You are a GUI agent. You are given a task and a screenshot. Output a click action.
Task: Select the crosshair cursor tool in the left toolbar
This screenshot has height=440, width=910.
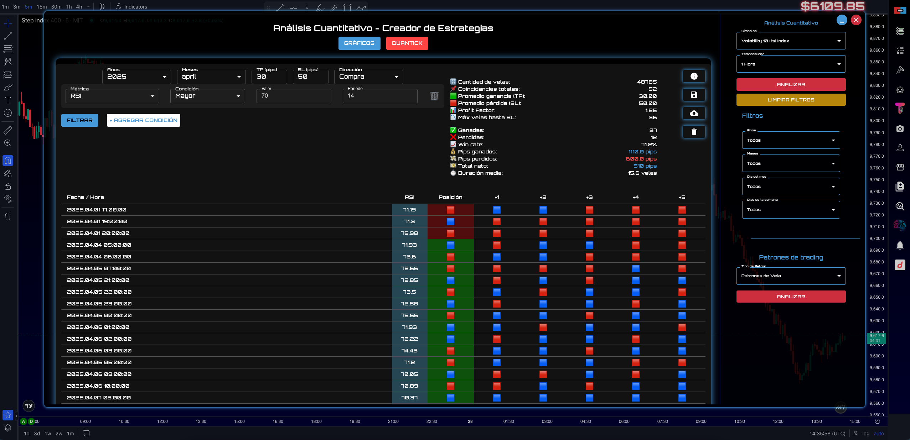(x=8, y=23)
